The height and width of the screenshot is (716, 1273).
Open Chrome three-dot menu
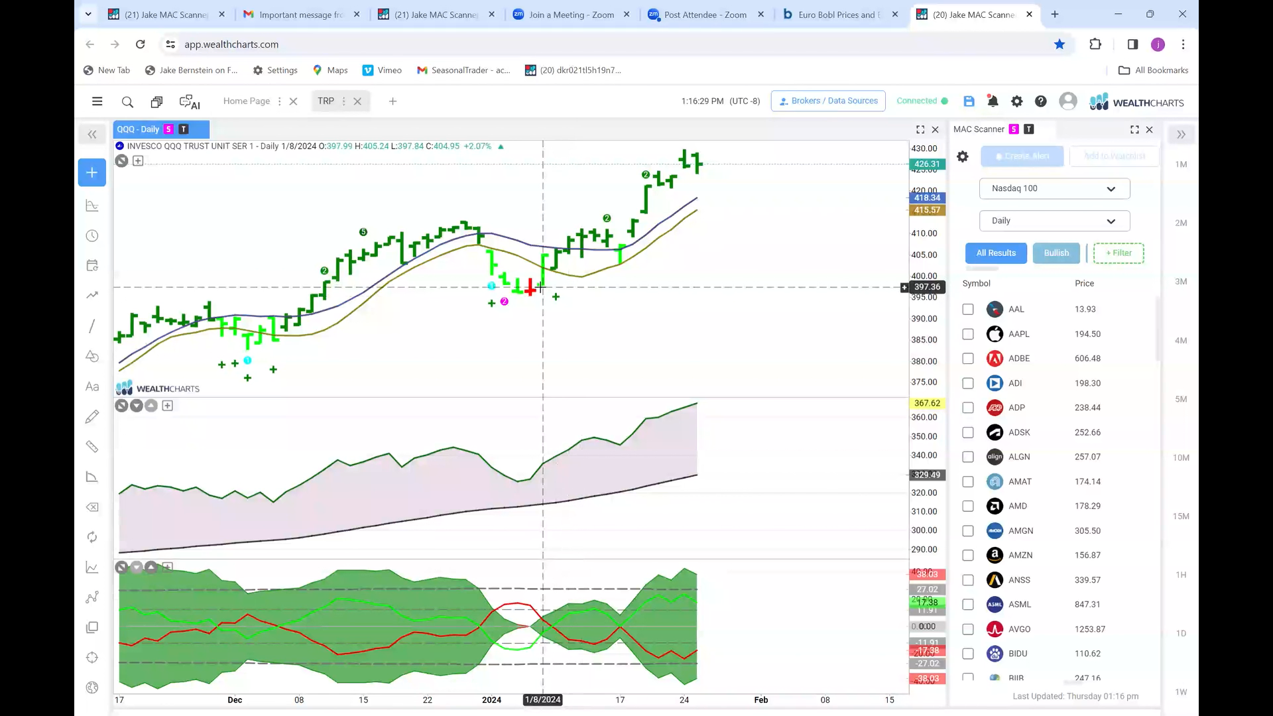click(1183, 44)
